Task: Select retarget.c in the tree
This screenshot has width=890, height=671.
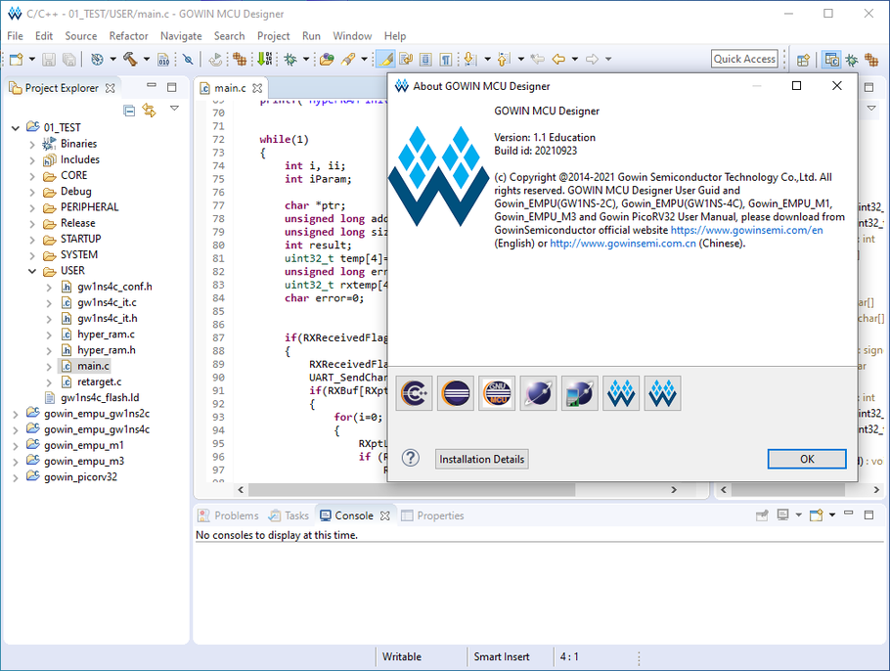Action: [99, 382]
